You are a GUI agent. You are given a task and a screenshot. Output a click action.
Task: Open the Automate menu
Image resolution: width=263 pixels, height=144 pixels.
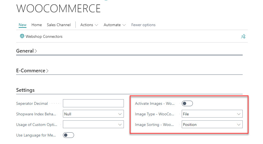coord(115,25)
